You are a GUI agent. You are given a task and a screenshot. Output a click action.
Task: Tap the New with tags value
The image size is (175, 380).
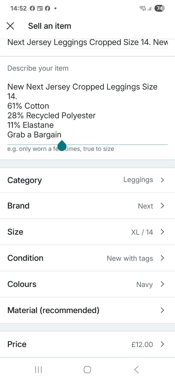130,258
